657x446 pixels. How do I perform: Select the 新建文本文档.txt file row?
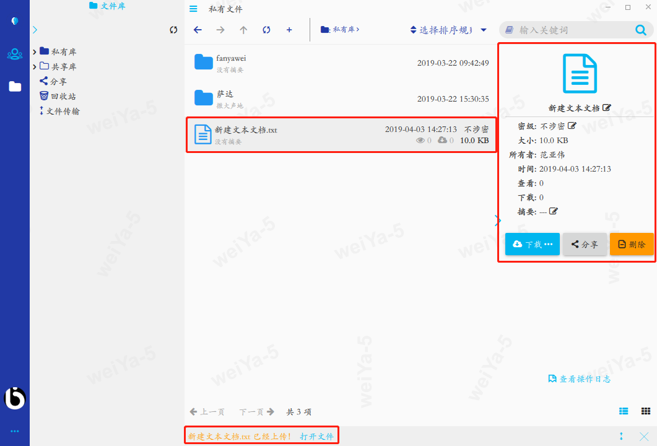[341, 134]
